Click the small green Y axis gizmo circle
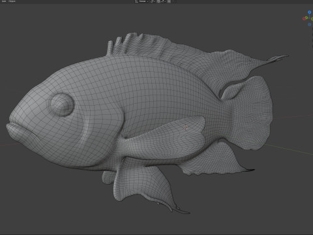This screenshot has height=235, width=313. (x=306, y=18)
